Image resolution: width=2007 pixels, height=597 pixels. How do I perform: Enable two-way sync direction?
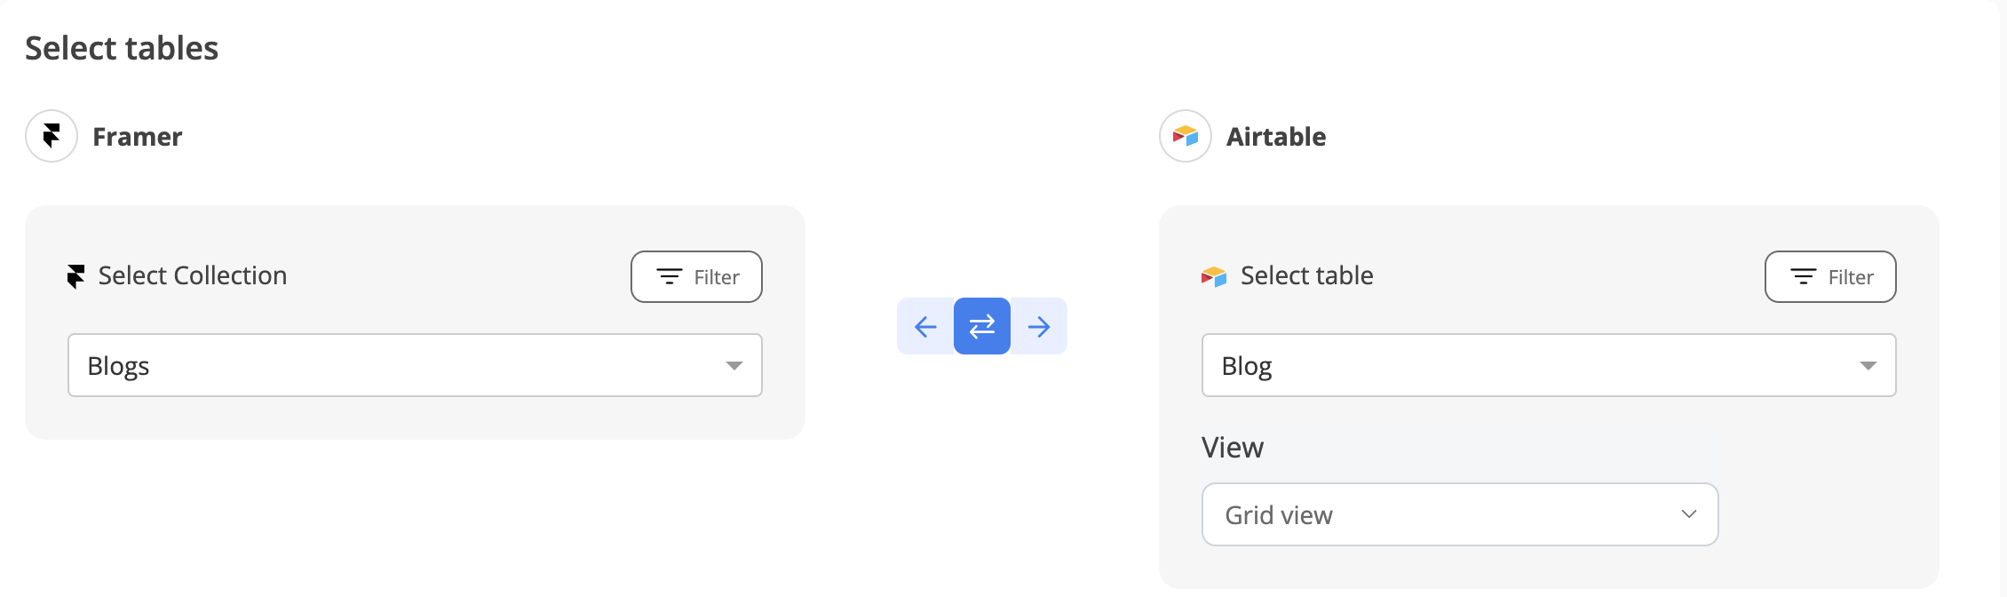pos(982,327)
